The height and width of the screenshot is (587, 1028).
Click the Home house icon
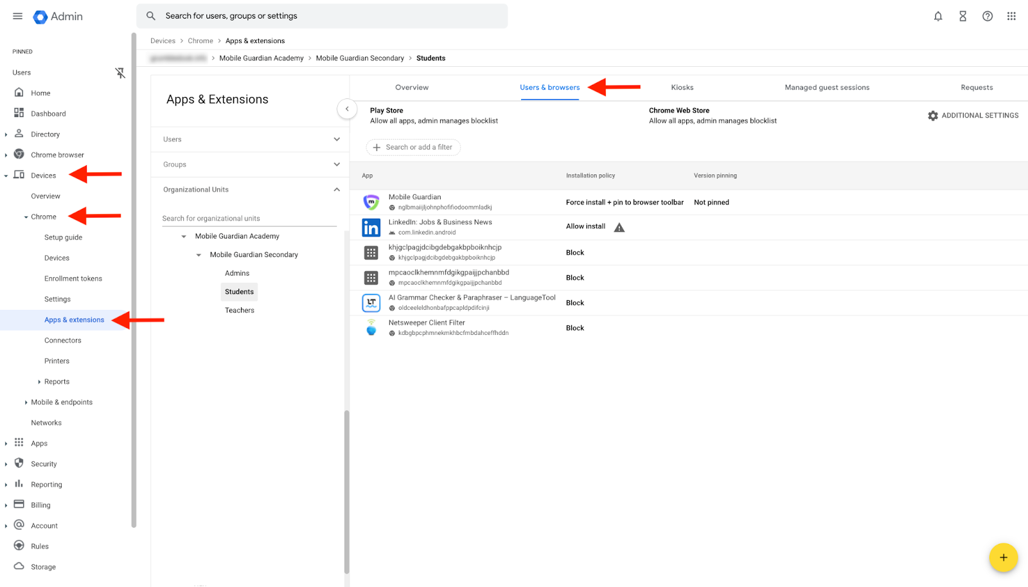tap(19, 93)
